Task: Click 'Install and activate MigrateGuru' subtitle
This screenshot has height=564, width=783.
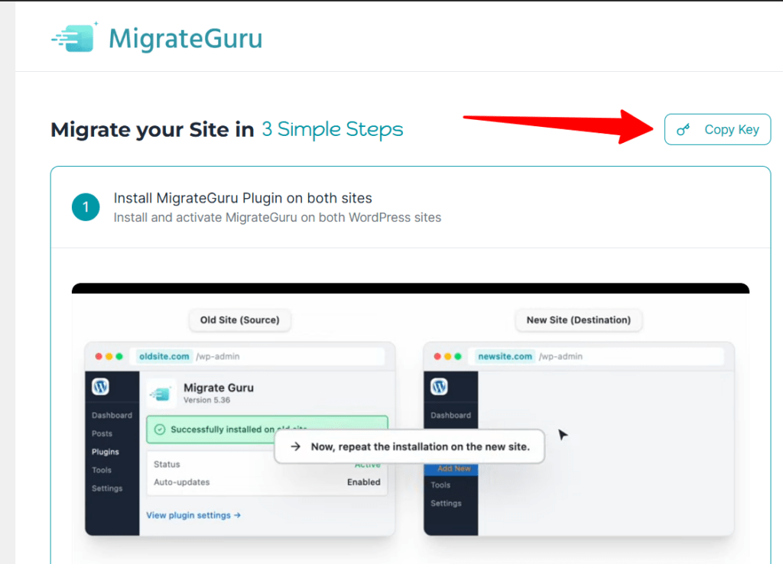Action: [x=277, y=218]
